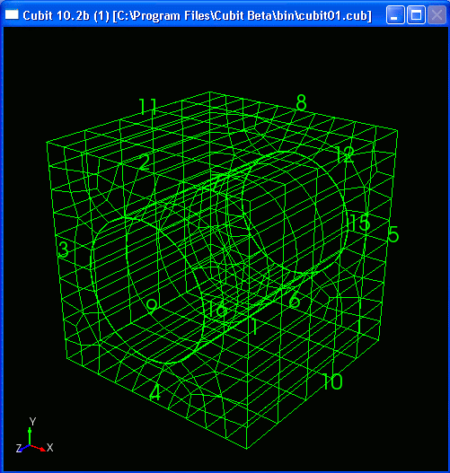
Task: Click mesh label 1 below center
Action: 255,327
